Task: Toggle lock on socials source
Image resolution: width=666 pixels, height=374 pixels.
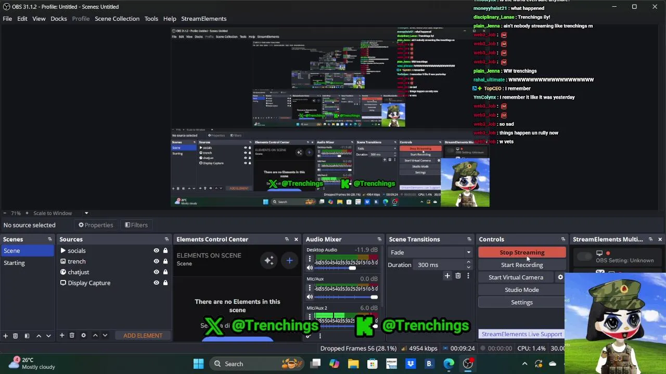Action: 165,251
